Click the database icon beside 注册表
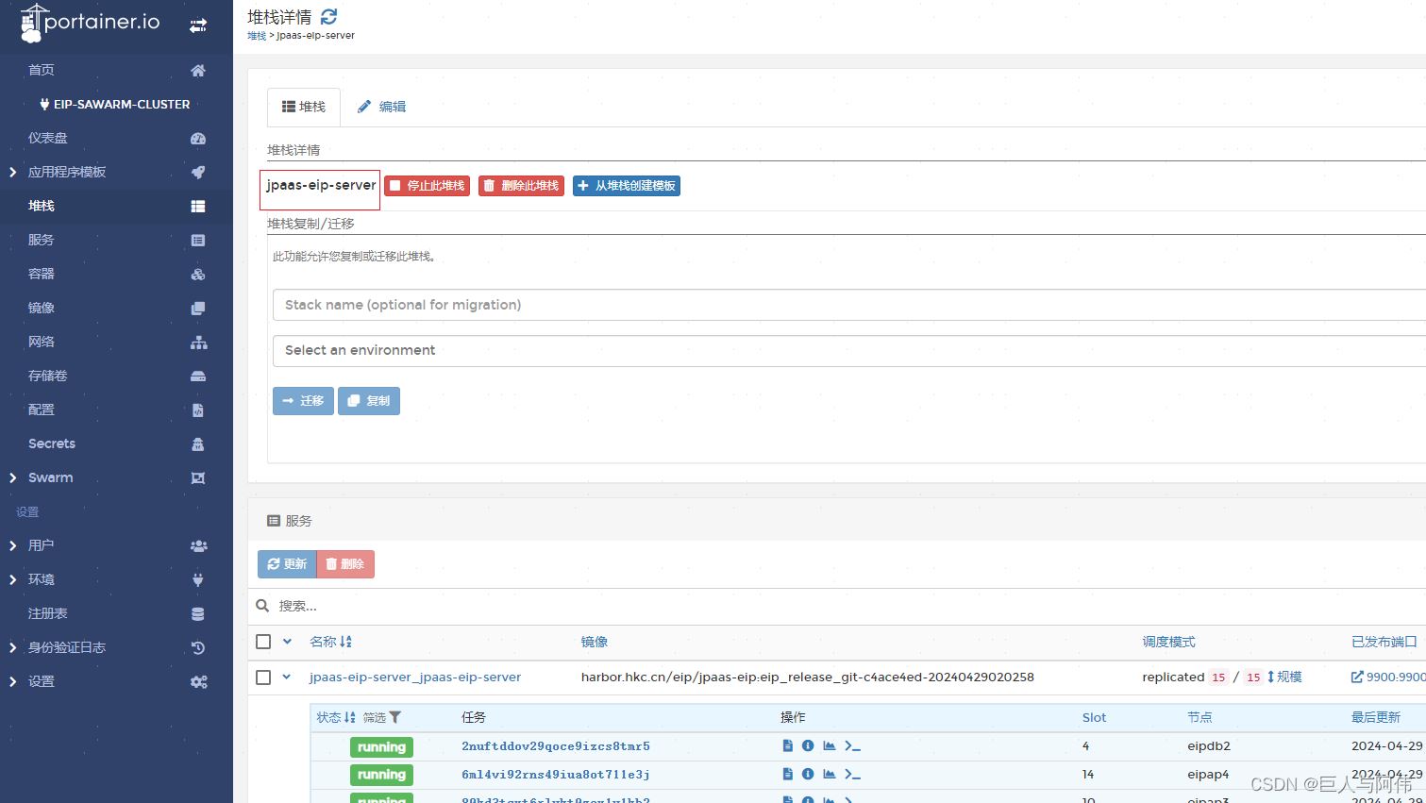1426x803 pixels. pos(198,614)
